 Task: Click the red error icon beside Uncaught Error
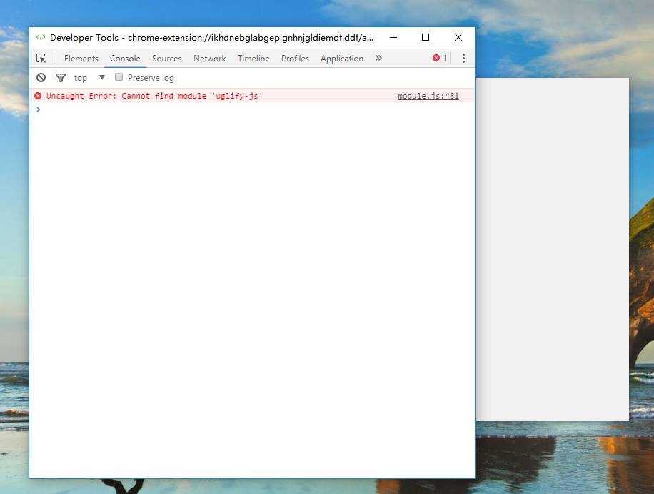click(x=38, y=96)
